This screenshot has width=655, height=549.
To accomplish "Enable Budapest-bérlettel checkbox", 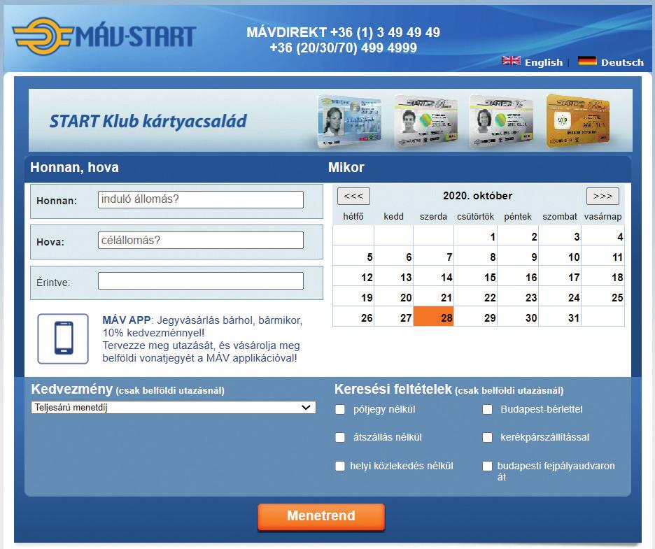I will coord(487,410).
